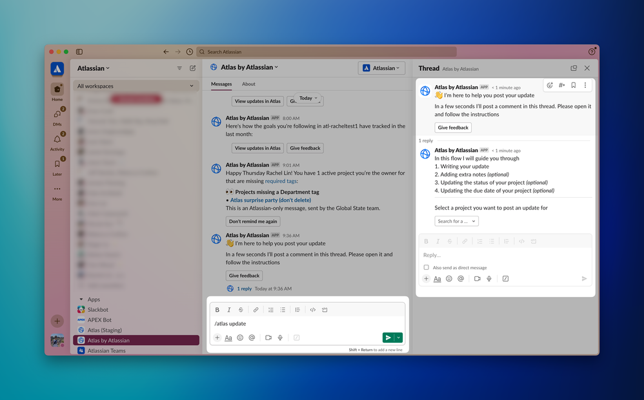Click the thread Reply text field
This screenshot has height=400, width=644.
pos(505,255)
